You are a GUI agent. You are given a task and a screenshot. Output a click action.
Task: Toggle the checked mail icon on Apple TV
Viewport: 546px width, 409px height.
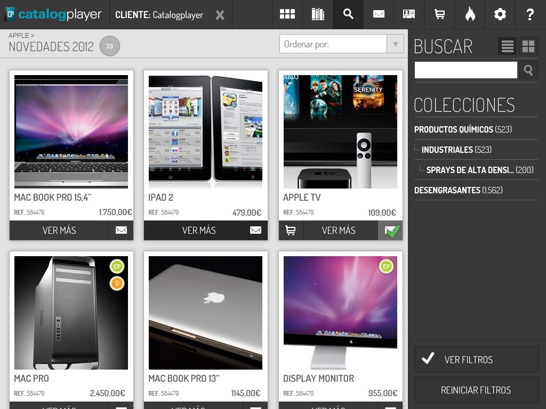tap(390, 230)
